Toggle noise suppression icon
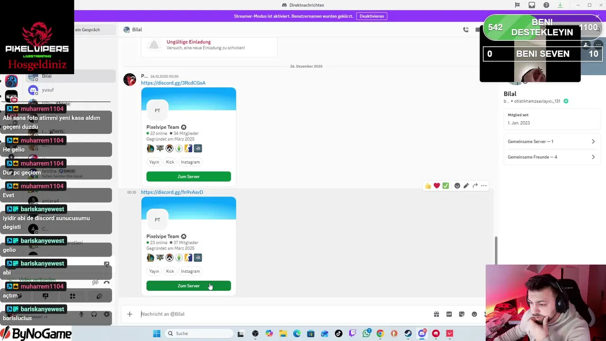 pyautogui.click(x=95, y=282)
